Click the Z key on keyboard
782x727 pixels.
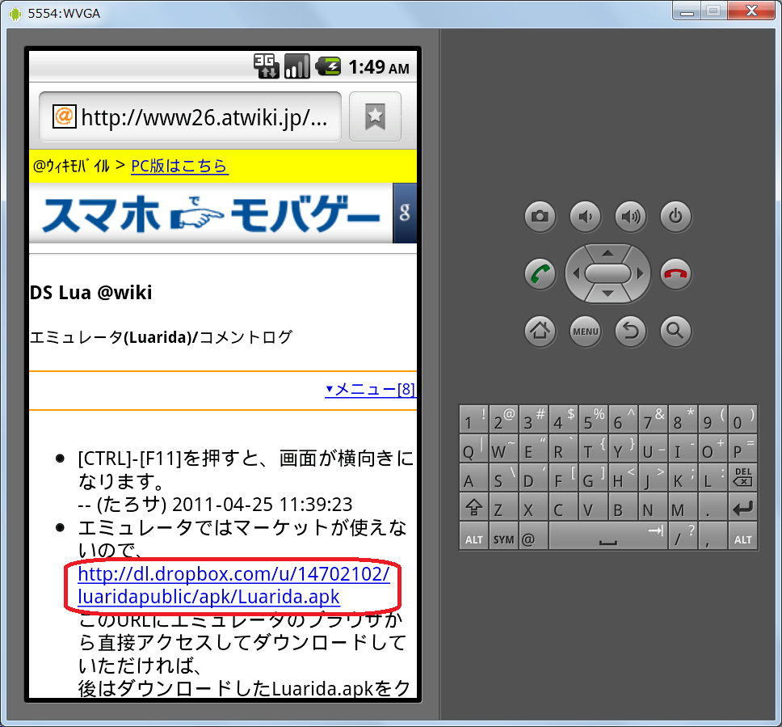503,509
